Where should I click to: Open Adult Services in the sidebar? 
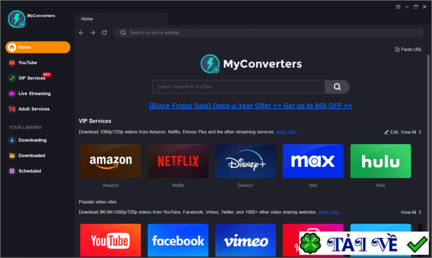[x=29, y=109]
